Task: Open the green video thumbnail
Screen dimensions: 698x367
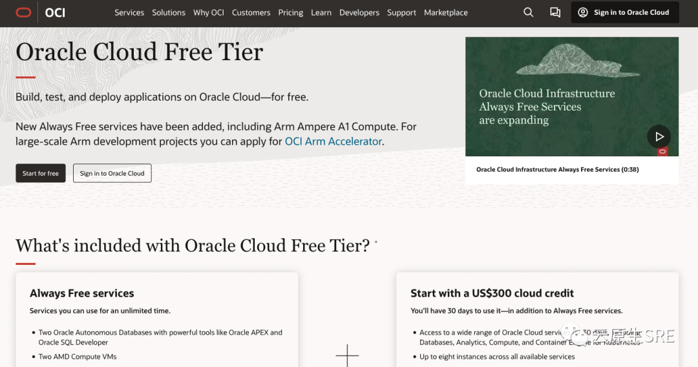Action: 571,96
